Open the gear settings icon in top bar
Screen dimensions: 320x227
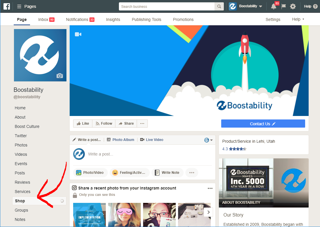pyautogui.click(x=293, y=6)
